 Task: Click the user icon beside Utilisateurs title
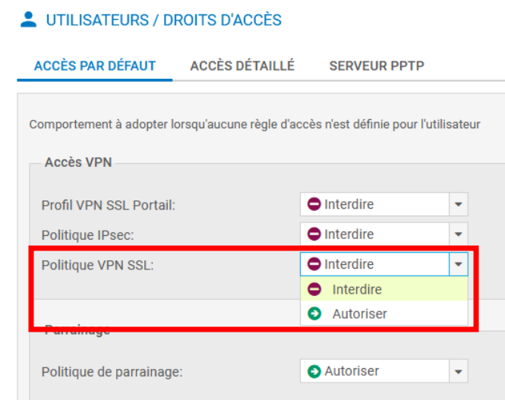coord(28,20)
